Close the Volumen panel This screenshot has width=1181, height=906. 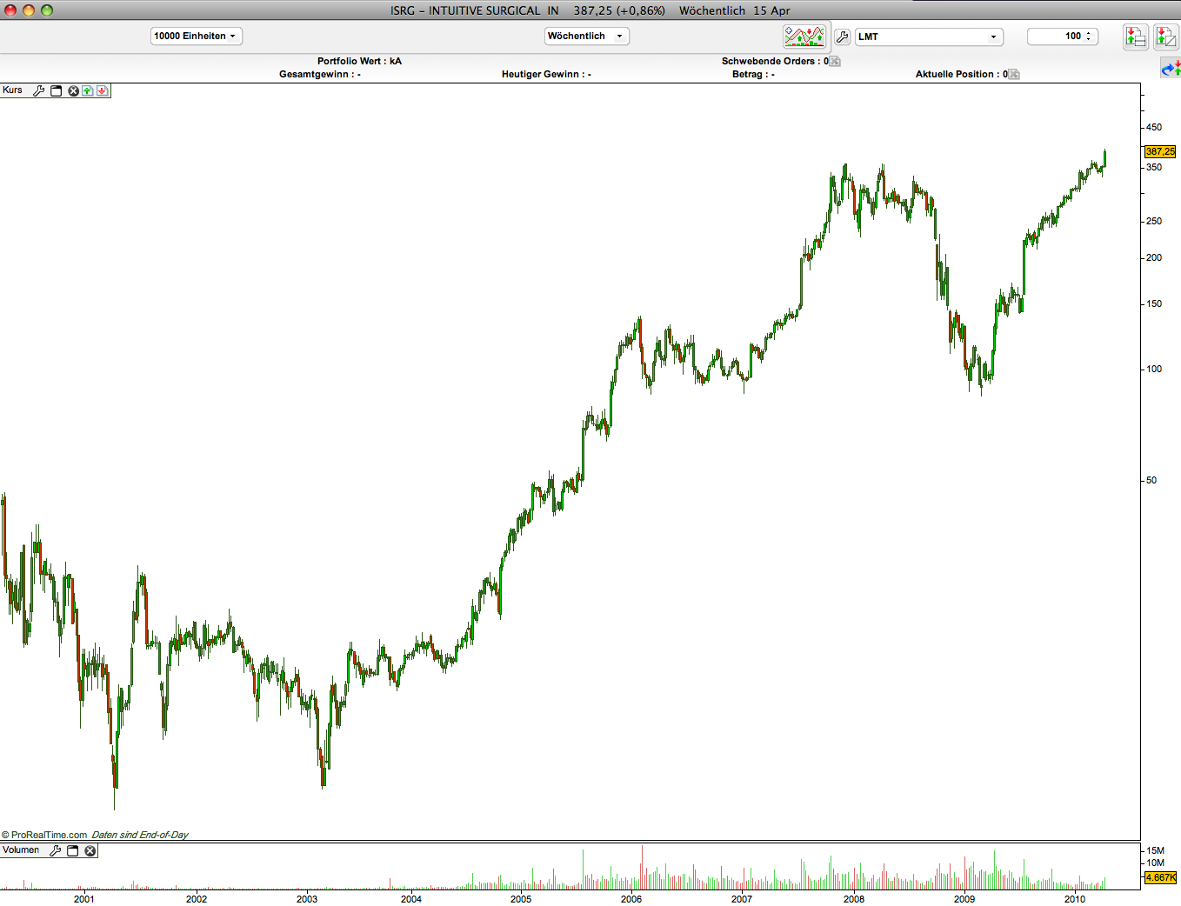pyautogui.click(x=90, y=850)
